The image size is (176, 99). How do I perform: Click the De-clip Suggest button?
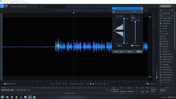click(119, 46)
